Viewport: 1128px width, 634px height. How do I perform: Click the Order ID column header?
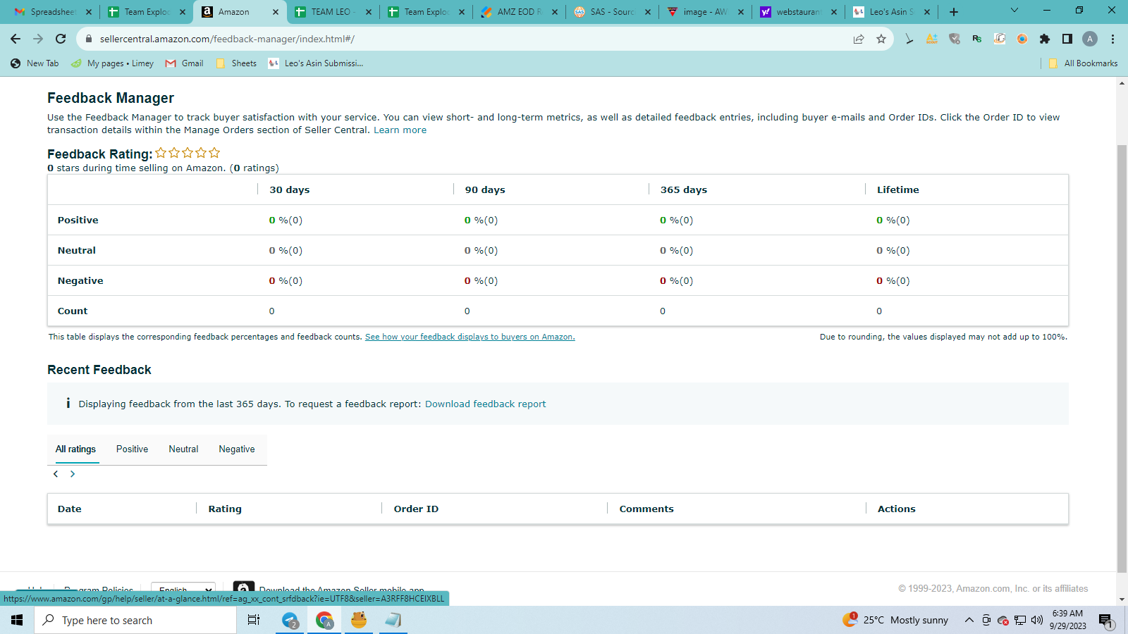click(416, 509)
